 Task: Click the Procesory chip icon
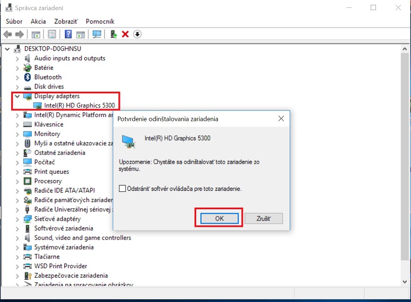coord(28,181)
